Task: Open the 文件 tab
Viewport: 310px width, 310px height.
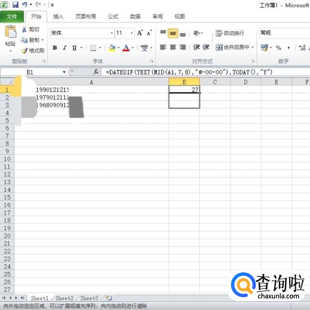Action: tap(12, 17)
